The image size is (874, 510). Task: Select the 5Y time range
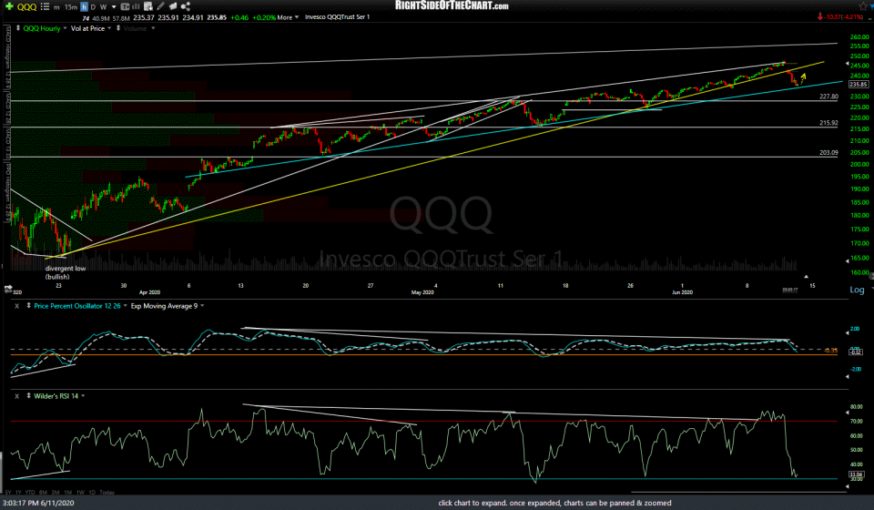(8, 492)
